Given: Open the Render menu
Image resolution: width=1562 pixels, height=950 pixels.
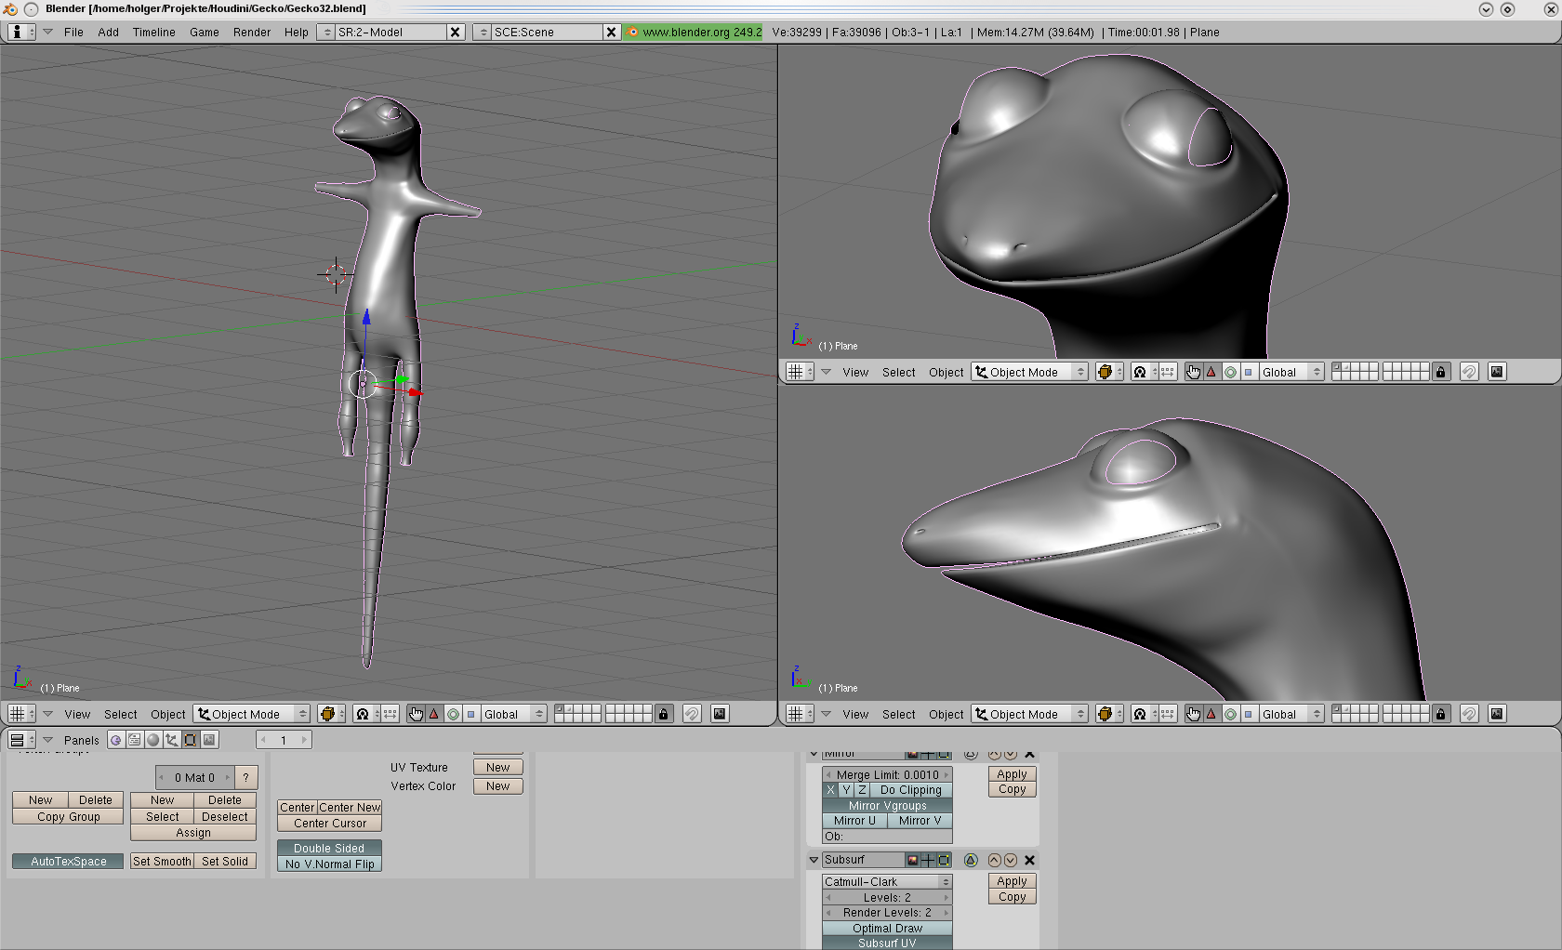Looking at the screenshot, I should 251,32.
